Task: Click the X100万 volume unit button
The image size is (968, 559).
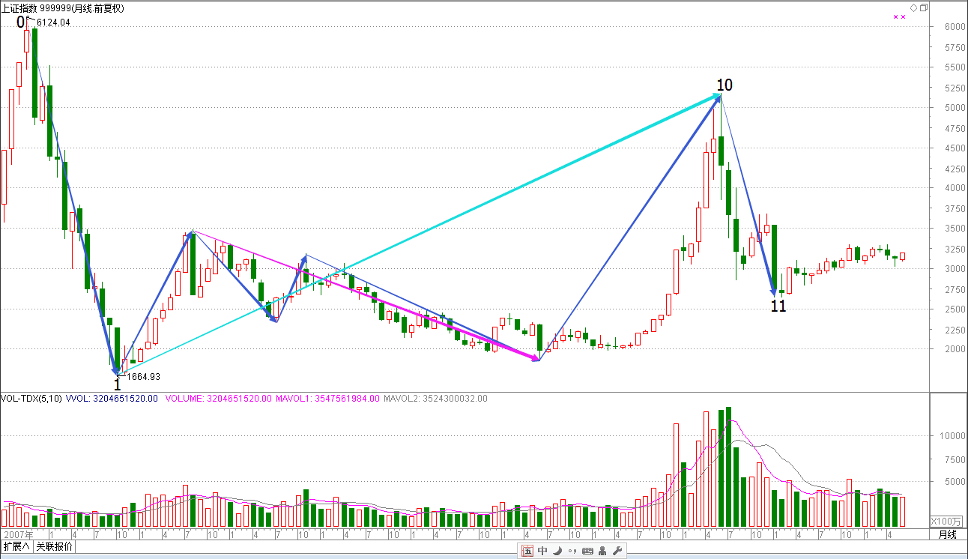Action: [x=945, y=522]
